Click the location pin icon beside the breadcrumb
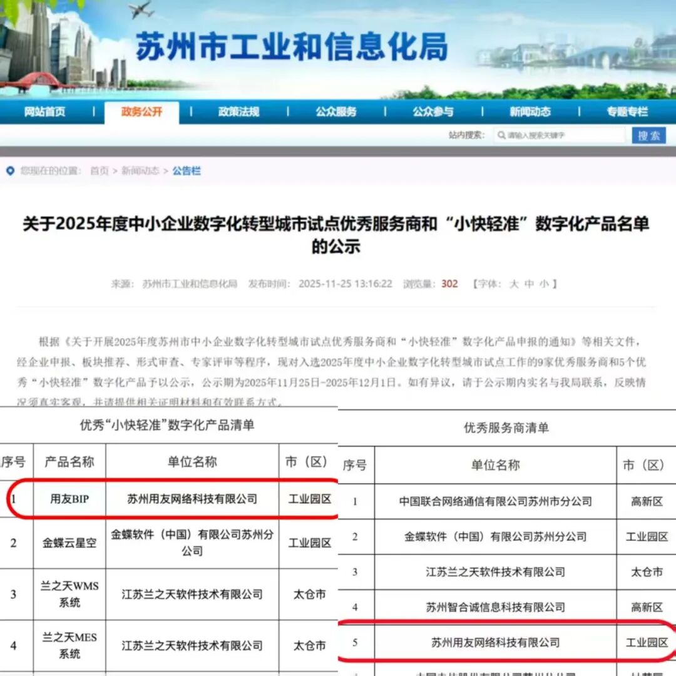676x676 pixels. pyautogui.click(x=10, y=171)
